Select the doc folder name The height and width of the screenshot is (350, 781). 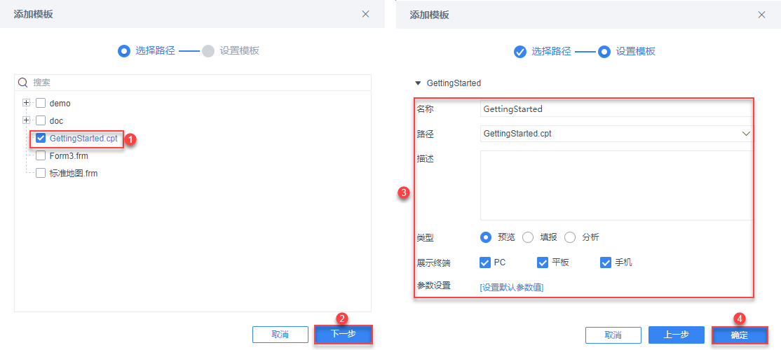click(x=56, y=121)
